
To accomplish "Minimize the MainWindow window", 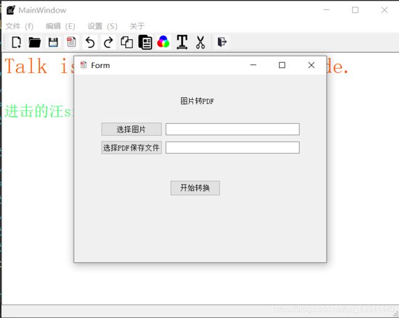I will click(326, 10).
